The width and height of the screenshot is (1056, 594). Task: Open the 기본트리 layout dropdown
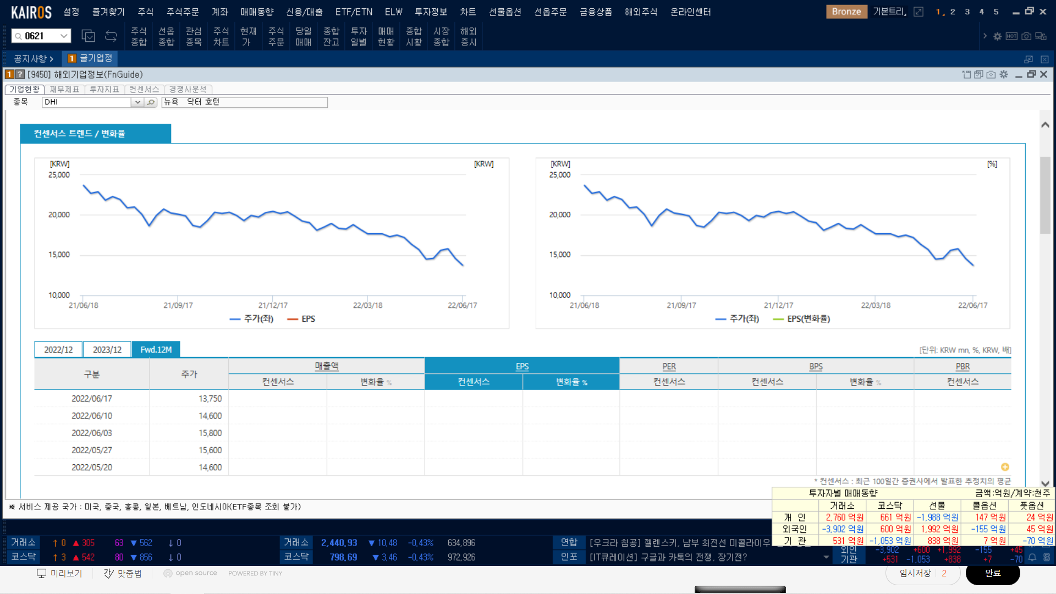click(x=889, y=12)
